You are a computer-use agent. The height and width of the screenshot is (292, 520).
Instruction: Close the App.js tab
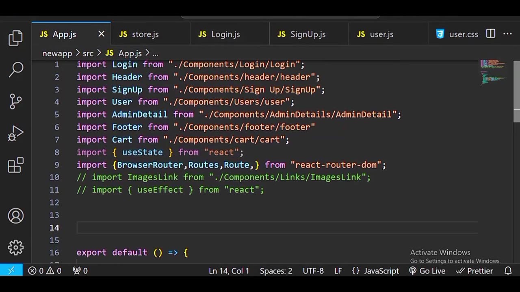101,34
